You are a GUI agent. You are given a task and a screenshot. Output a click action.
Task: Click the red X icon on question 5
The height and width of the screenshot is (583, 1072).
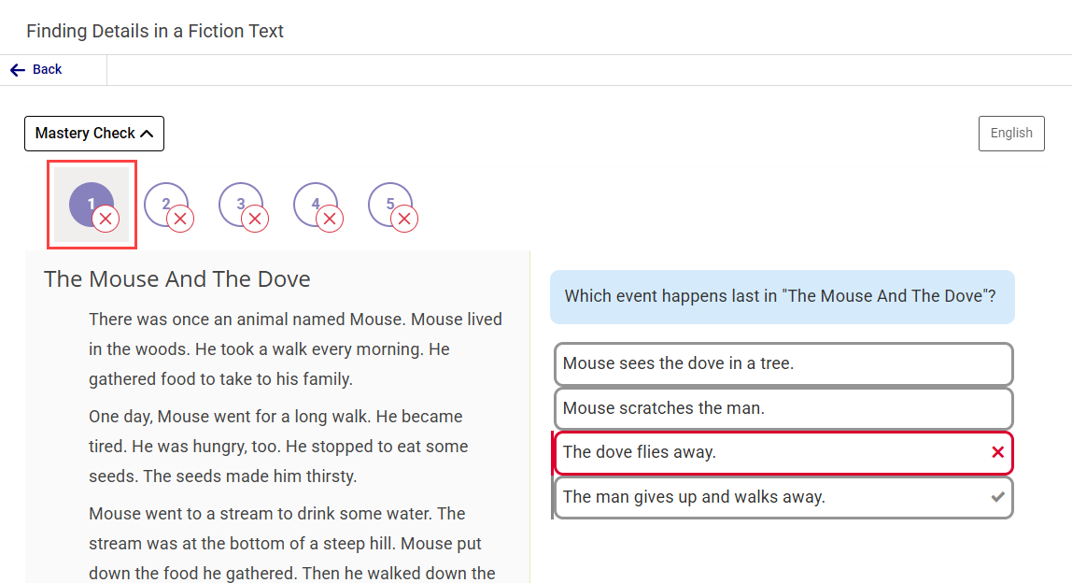click(x=403, y=219)
